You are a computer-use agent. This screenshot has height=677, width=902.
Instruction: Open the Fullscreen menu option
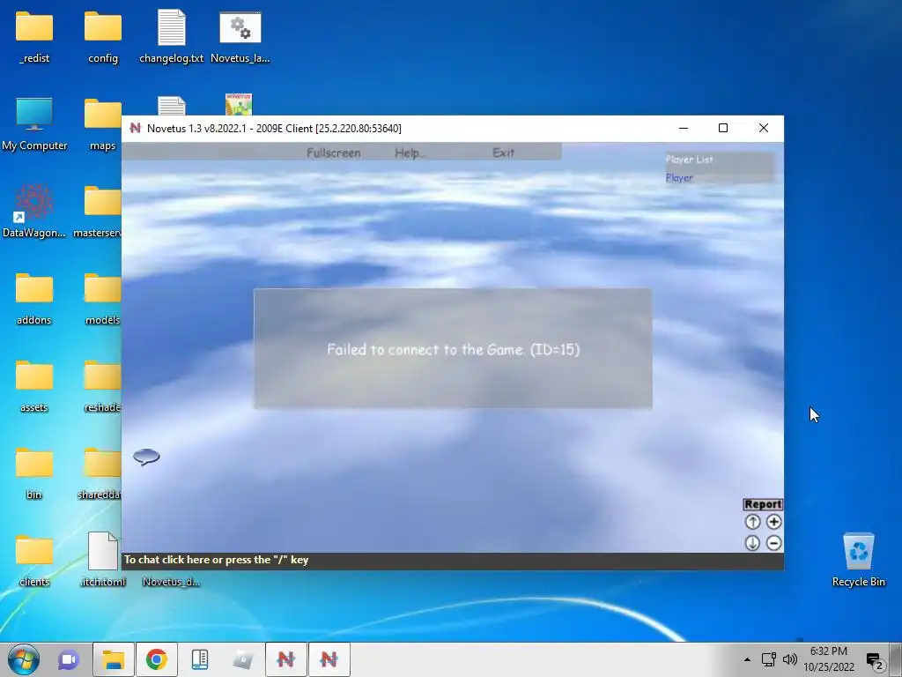click(334, 153)
